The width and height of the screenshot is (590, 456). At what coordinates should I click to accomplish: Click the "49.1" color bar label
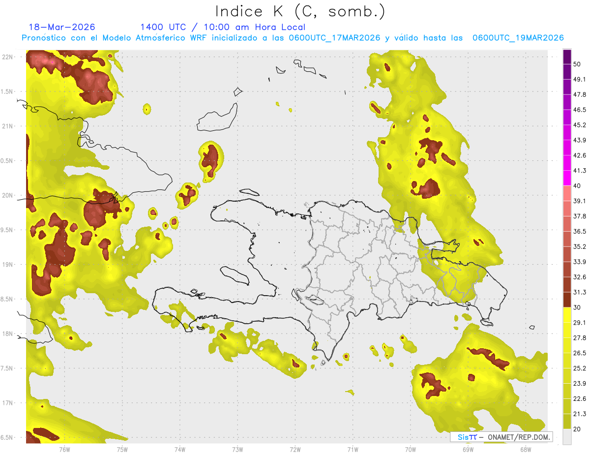580,79
